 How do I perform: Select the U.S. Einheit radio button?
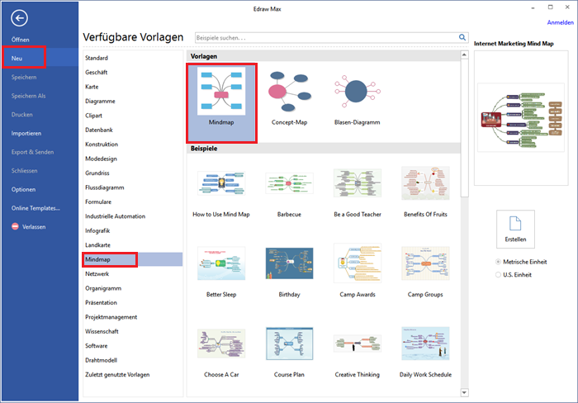pos(498,275)
